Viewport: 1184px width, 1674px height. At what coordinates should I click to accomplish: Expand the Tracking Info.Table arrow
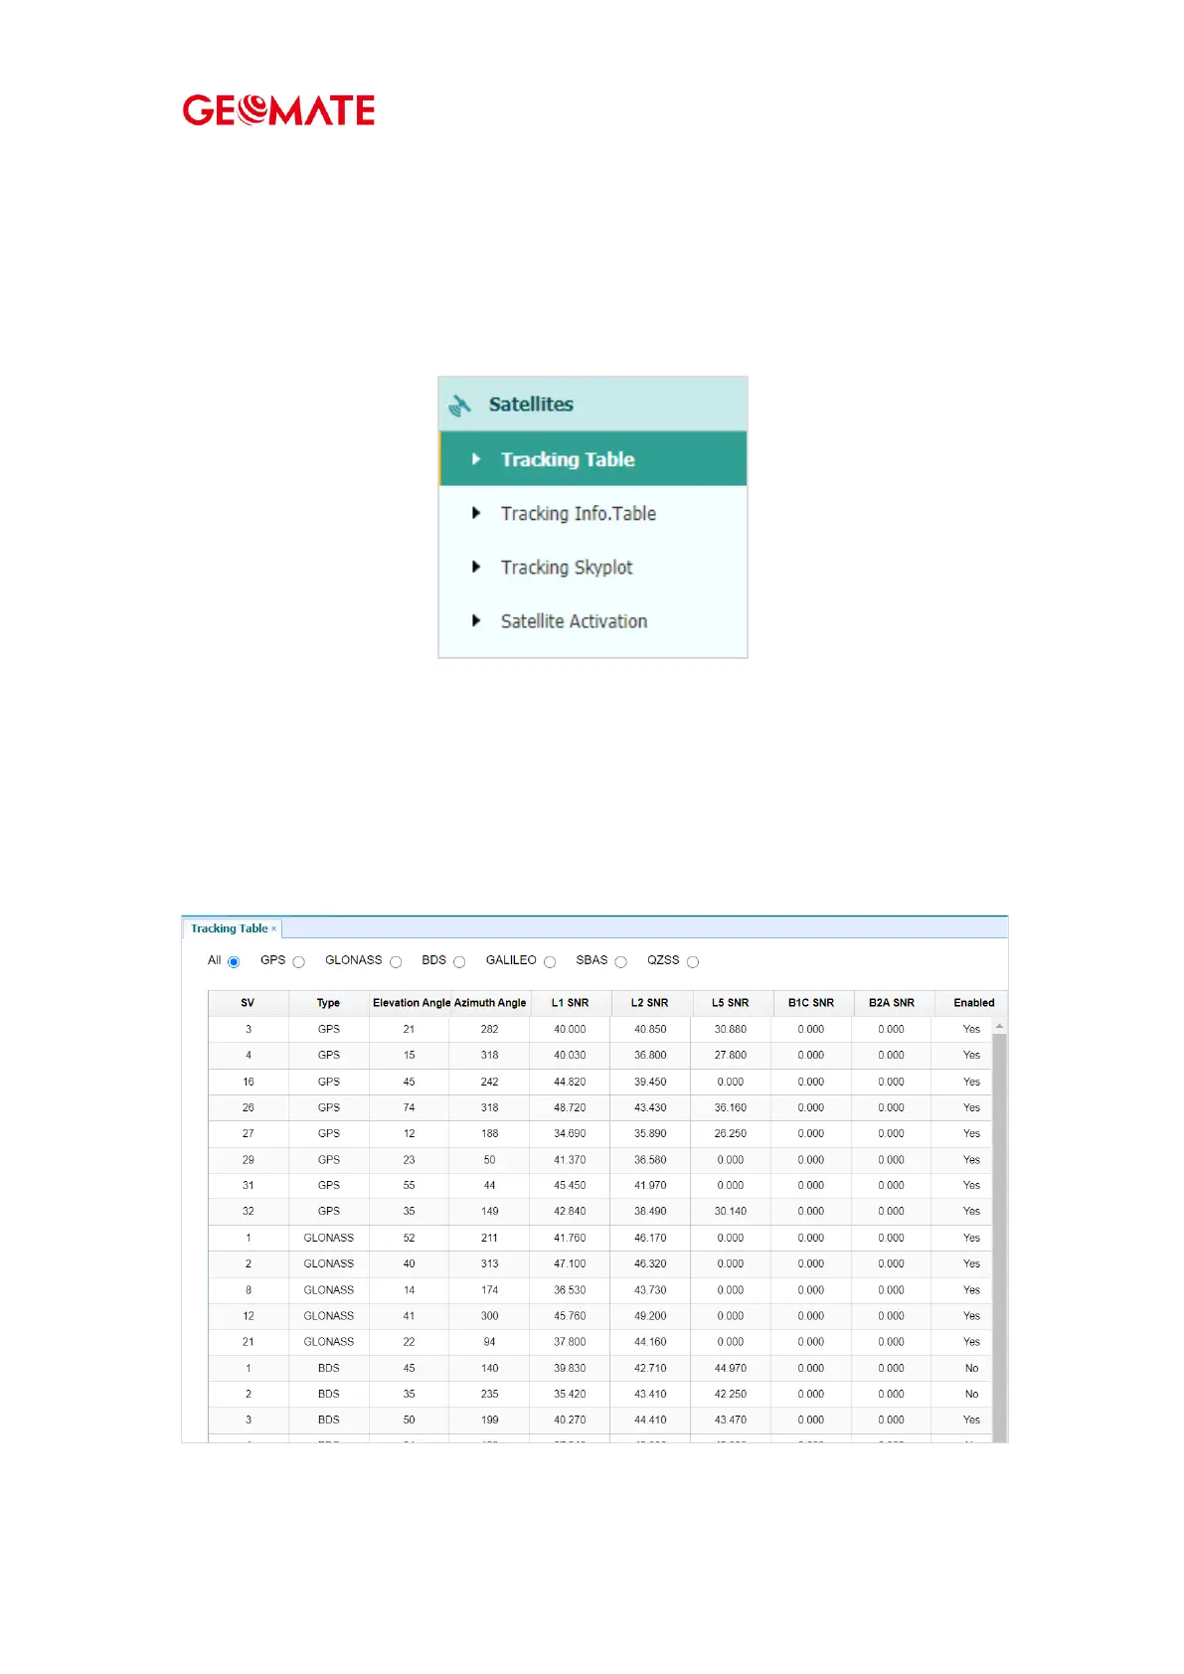(x=476, y=513)
